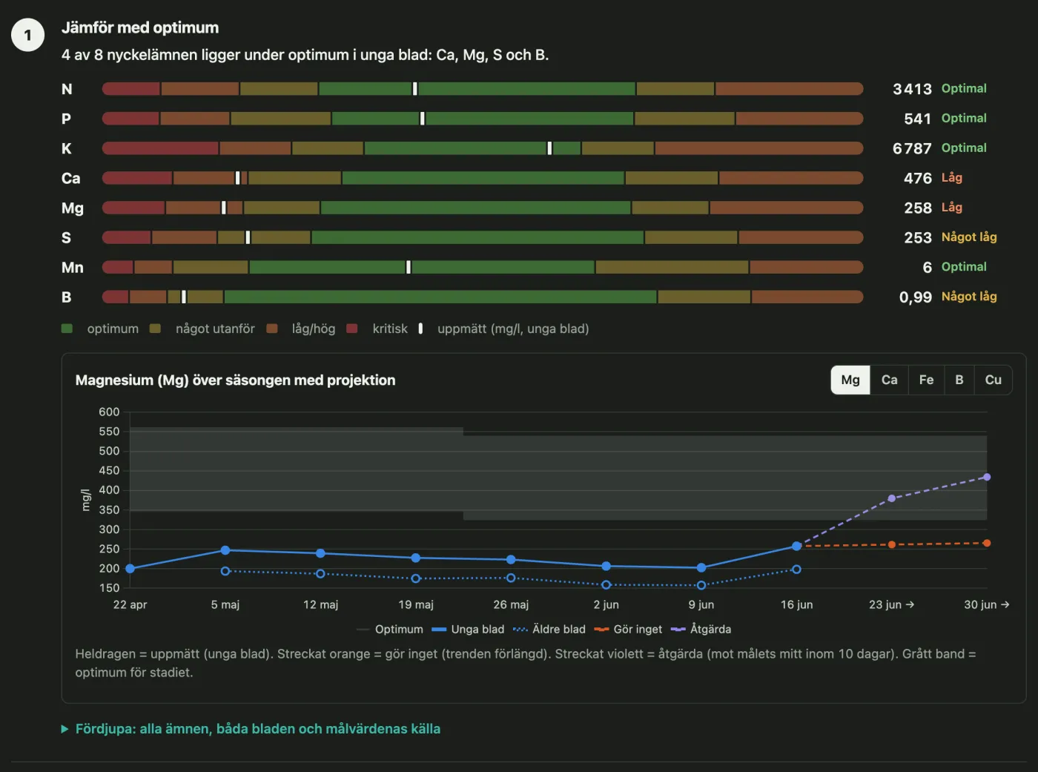Open the B tab above the chart

coord(959,380)
